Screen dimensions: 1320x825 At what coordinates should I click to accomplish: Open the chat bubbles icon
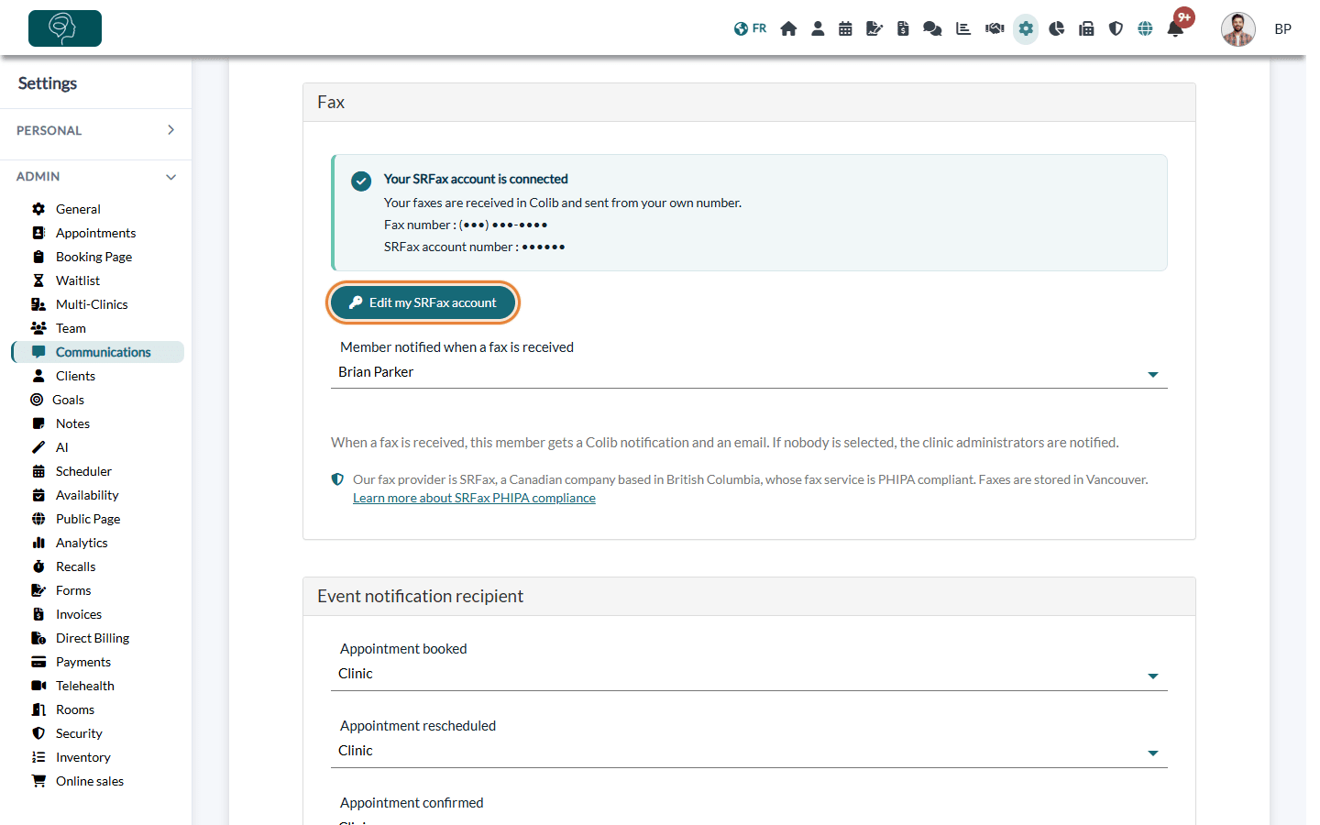pyautogui.click(x=932, y=28)
